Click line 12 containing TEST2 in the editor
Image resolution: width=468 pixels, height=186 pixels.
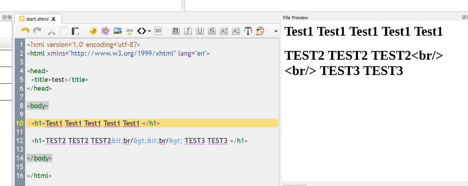coord(146,141)
